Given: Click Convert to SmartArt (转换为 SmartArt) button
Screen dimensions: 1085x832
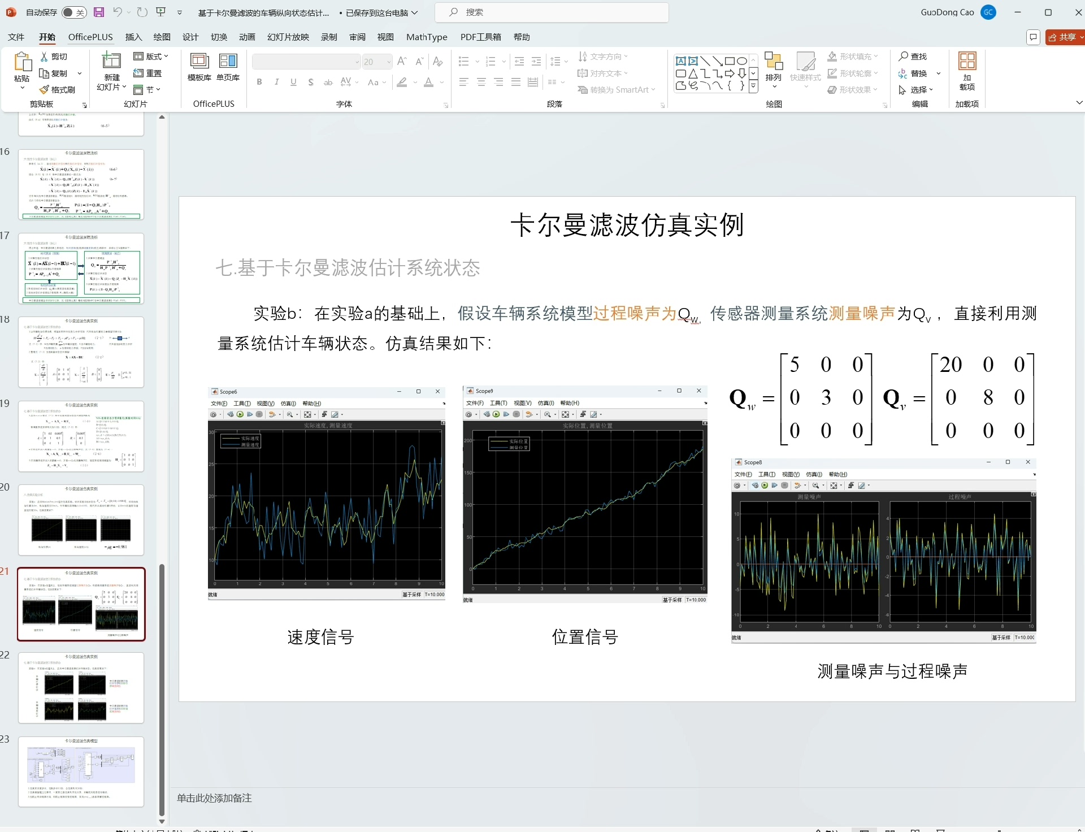Looking at the screenshot, I should (617, 90).
